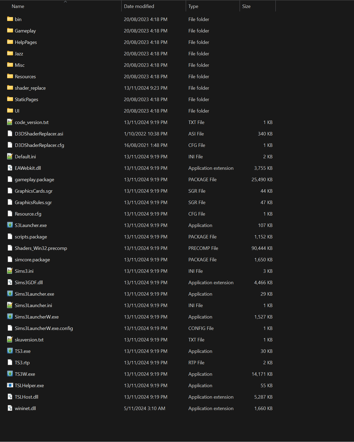Select the skuversion.txt file icon
Screen dimensions: 354x442
coord(10,340)
